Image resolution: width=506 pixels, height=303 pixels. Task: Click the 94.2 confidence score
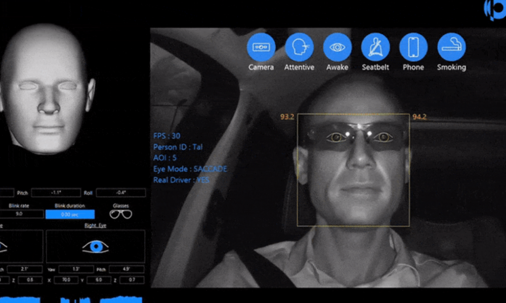(x=419, y=117)
